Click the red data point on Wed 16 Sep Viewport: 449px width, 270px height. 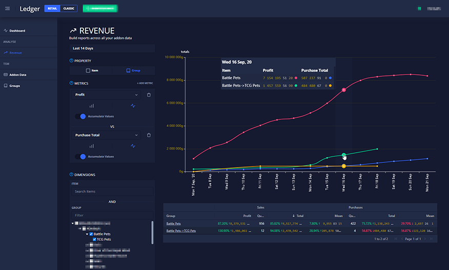coord(343,90)
